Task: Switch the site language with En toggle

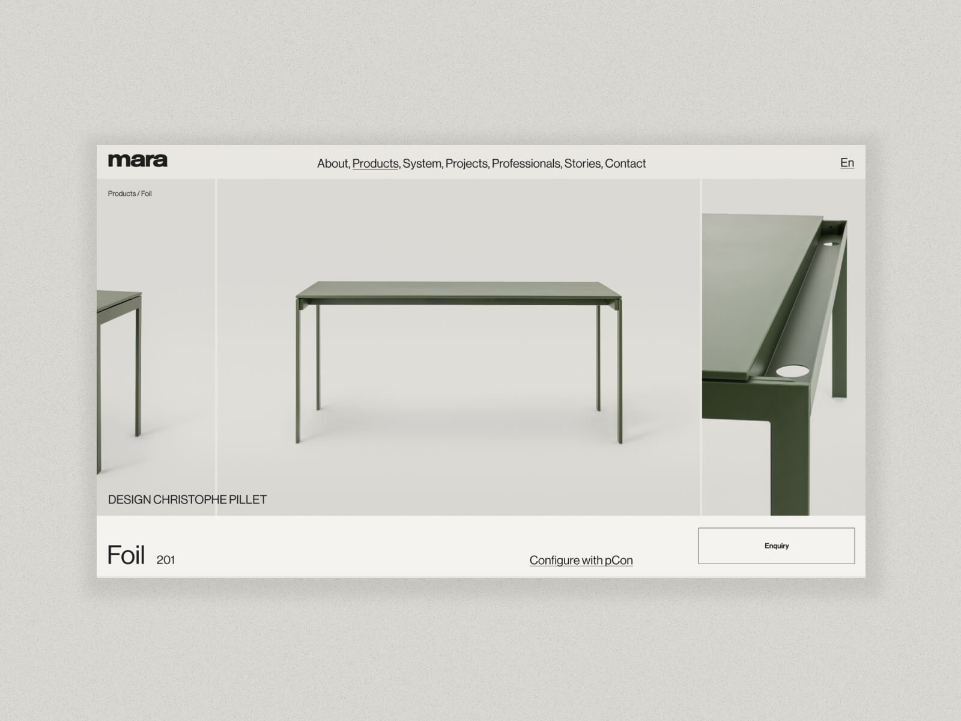Action: click(x=847, y=162)
